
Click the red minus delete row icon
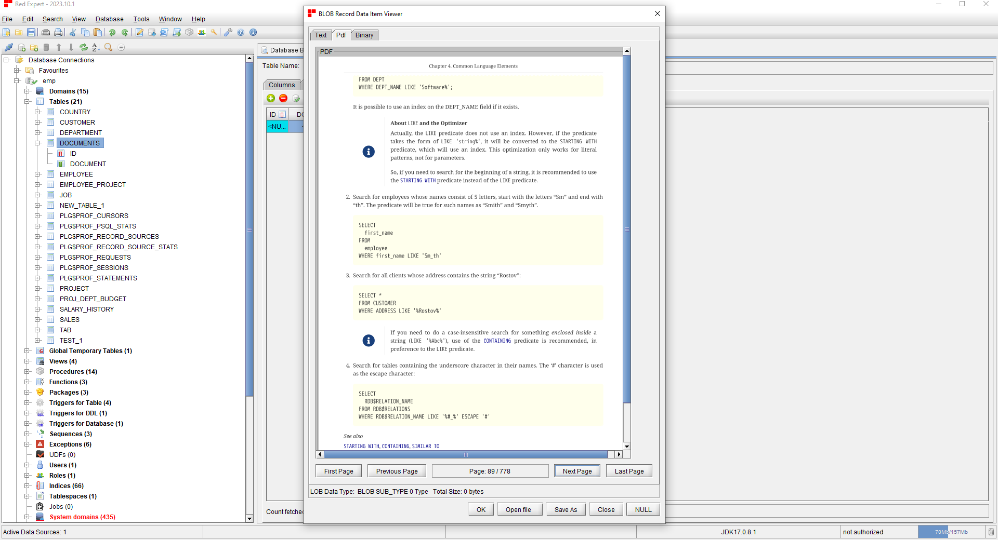(283, 98)
